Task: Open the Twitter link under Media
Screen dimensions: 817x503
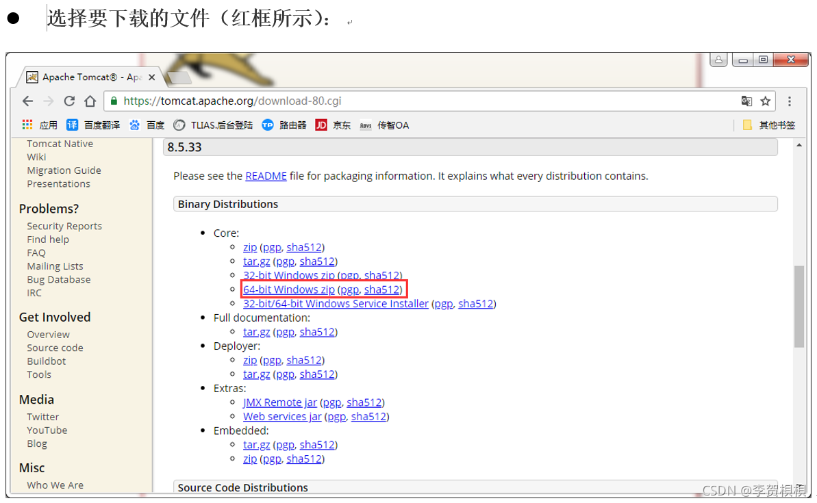Action: point(42,417)
